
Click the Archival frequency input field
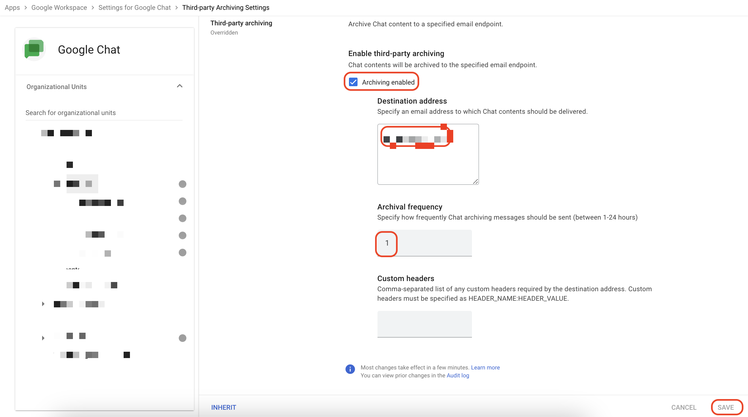425,243
